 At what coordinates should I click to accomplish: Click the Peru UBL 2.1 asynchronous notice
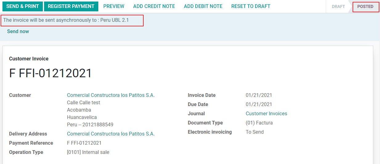click(x=66, y=20)
